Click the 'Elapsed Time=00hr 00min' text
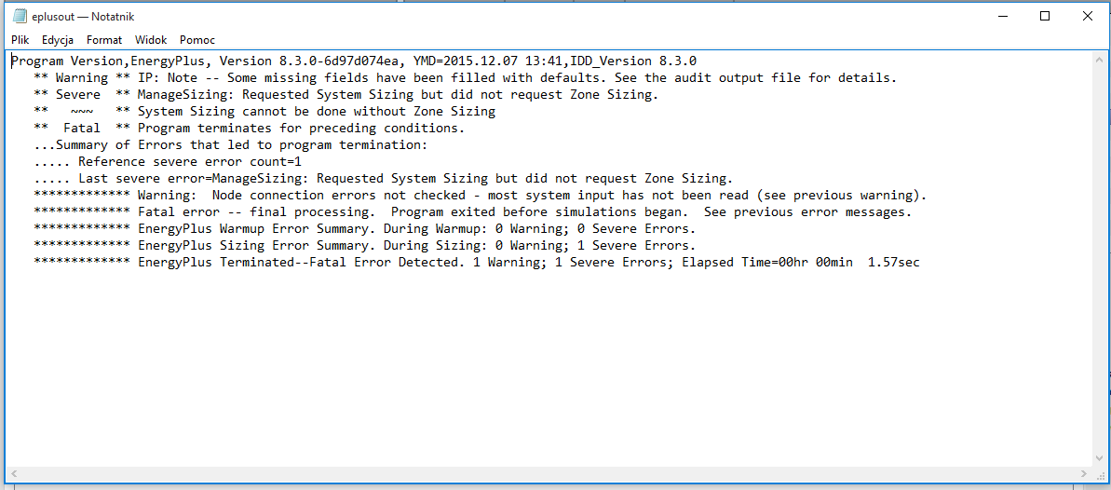1111x490 pixels. (770, 263)
